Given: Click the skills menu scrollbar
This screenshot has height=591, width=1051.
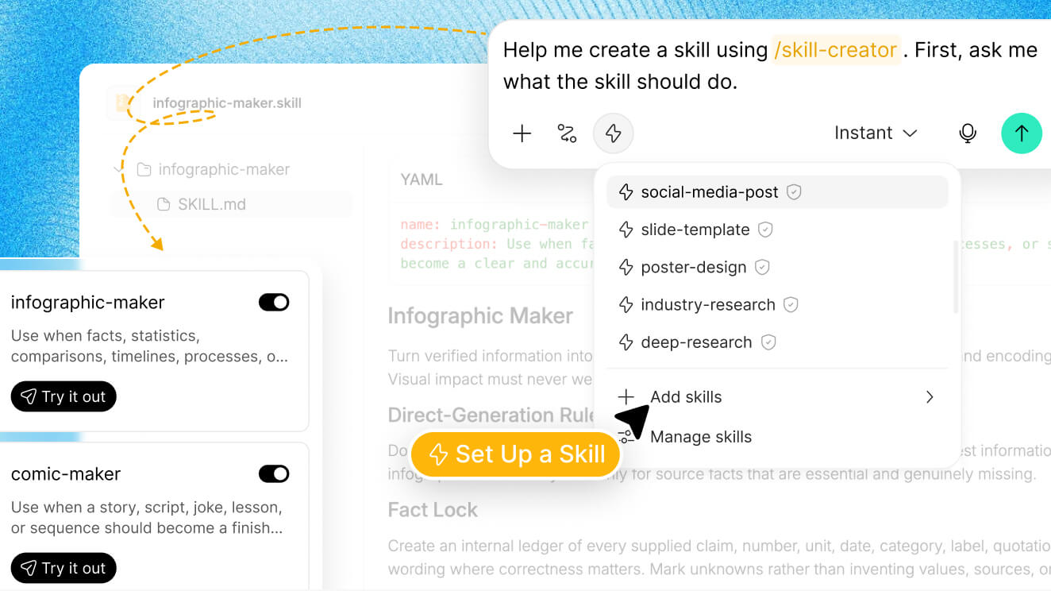Looking at the screenshot, I should click(x=956, y=276).
